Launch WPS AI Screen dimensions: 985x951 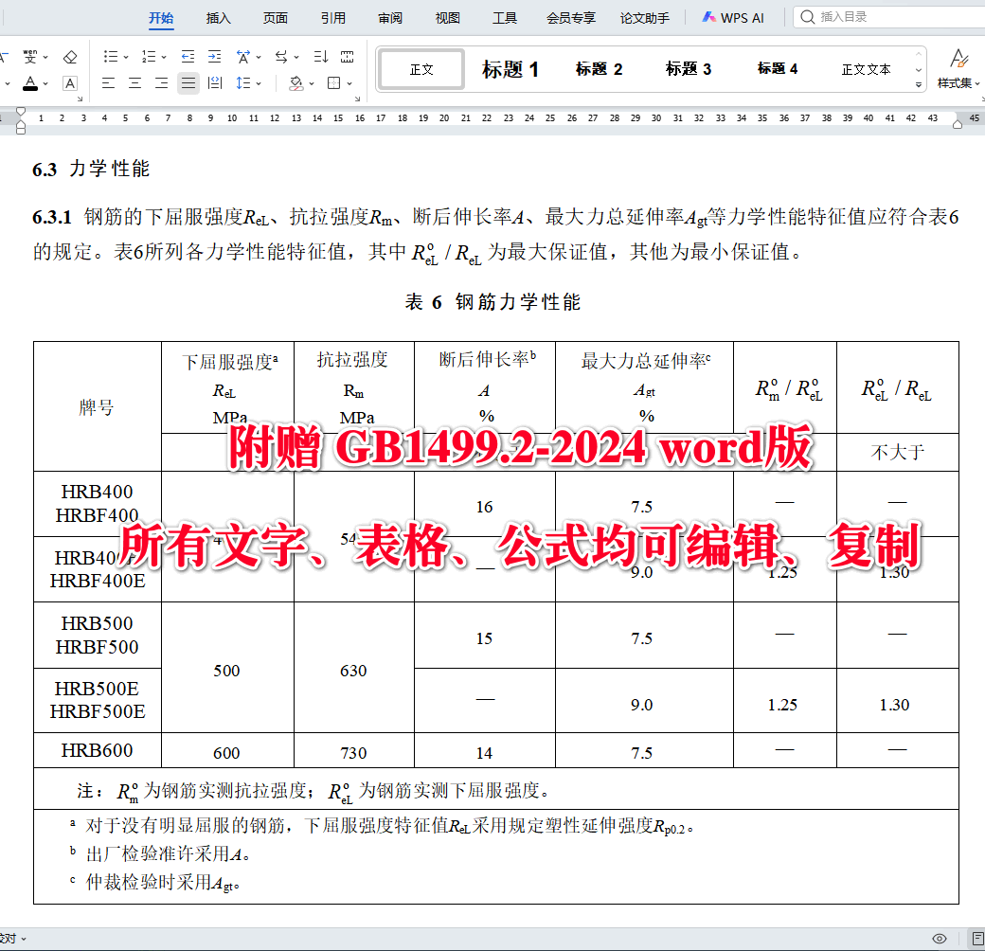tap(733, 18)
